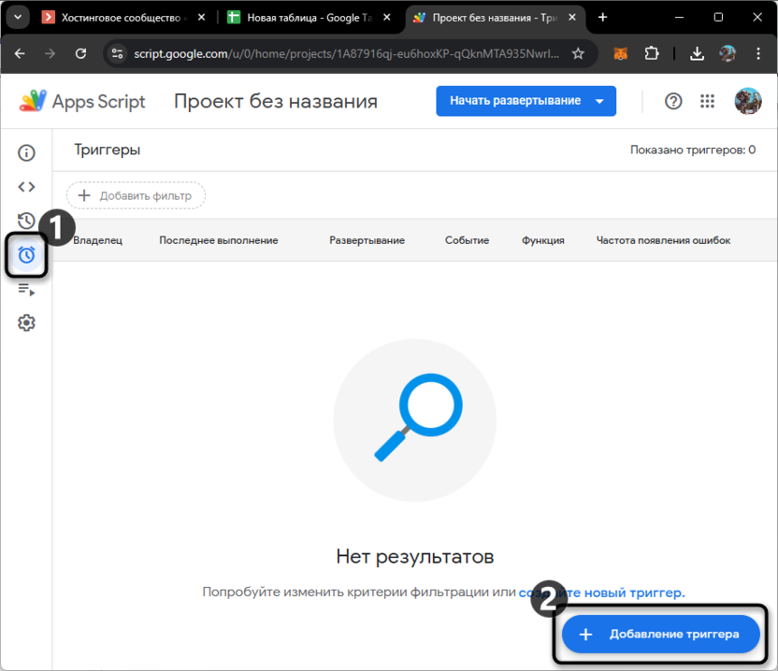Go forward in browser history
The image size is (778, 671).
click(50, 53)
